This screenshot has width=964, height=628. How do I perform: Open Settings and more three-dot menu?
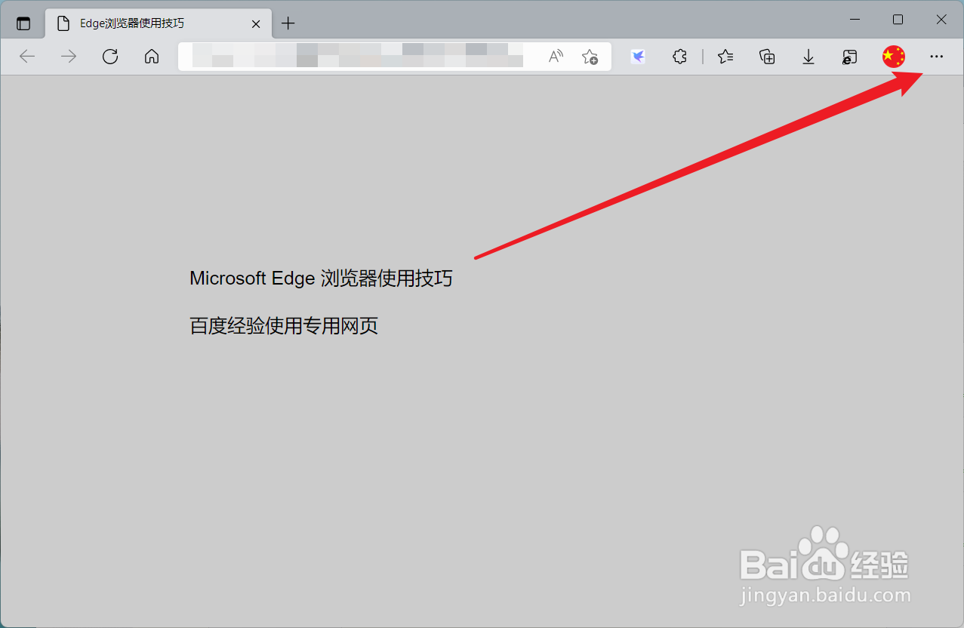[937, 57]
